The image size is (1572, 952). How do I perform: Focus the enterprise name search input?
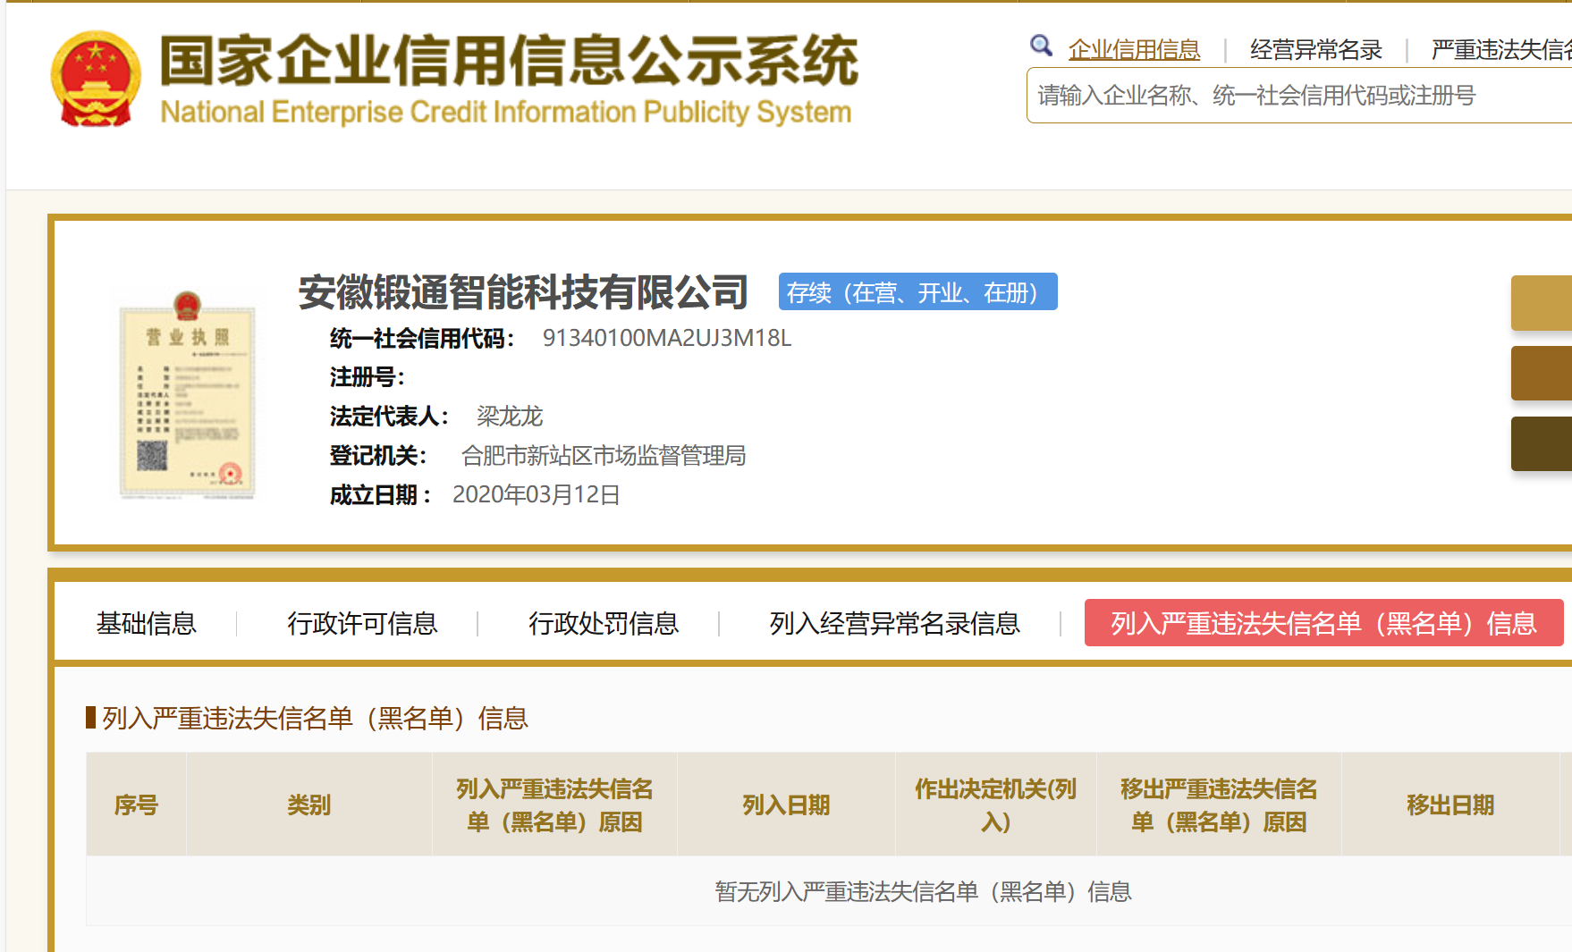1299,95
